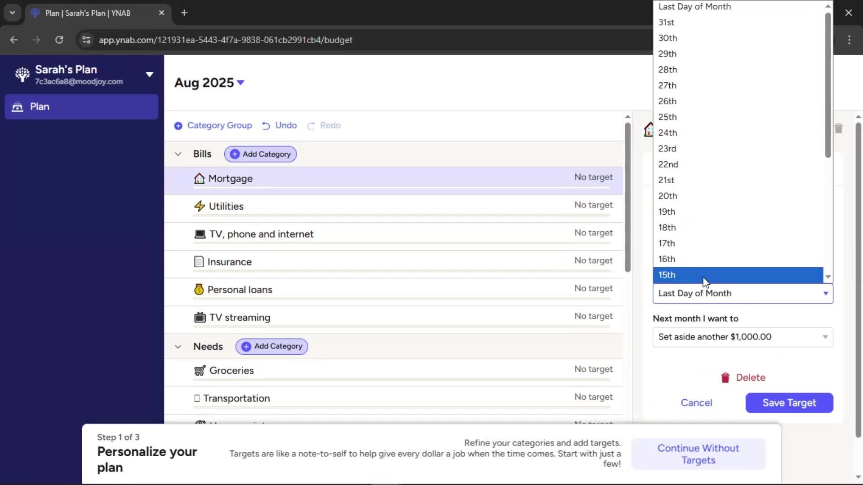Click the inspector panel scrollbar thumb

[858, 281]
